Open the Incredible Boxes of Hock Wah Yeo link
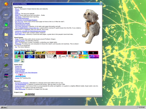This screenshot has height=109, width=146. 27,28
